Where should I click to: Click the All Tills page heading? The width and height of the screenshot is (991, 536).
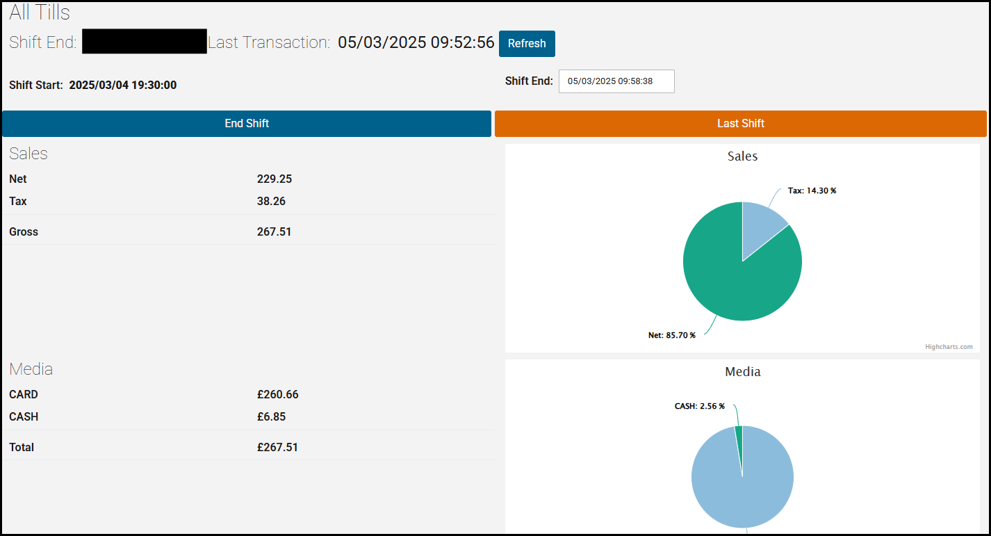[x=40, y=12]
